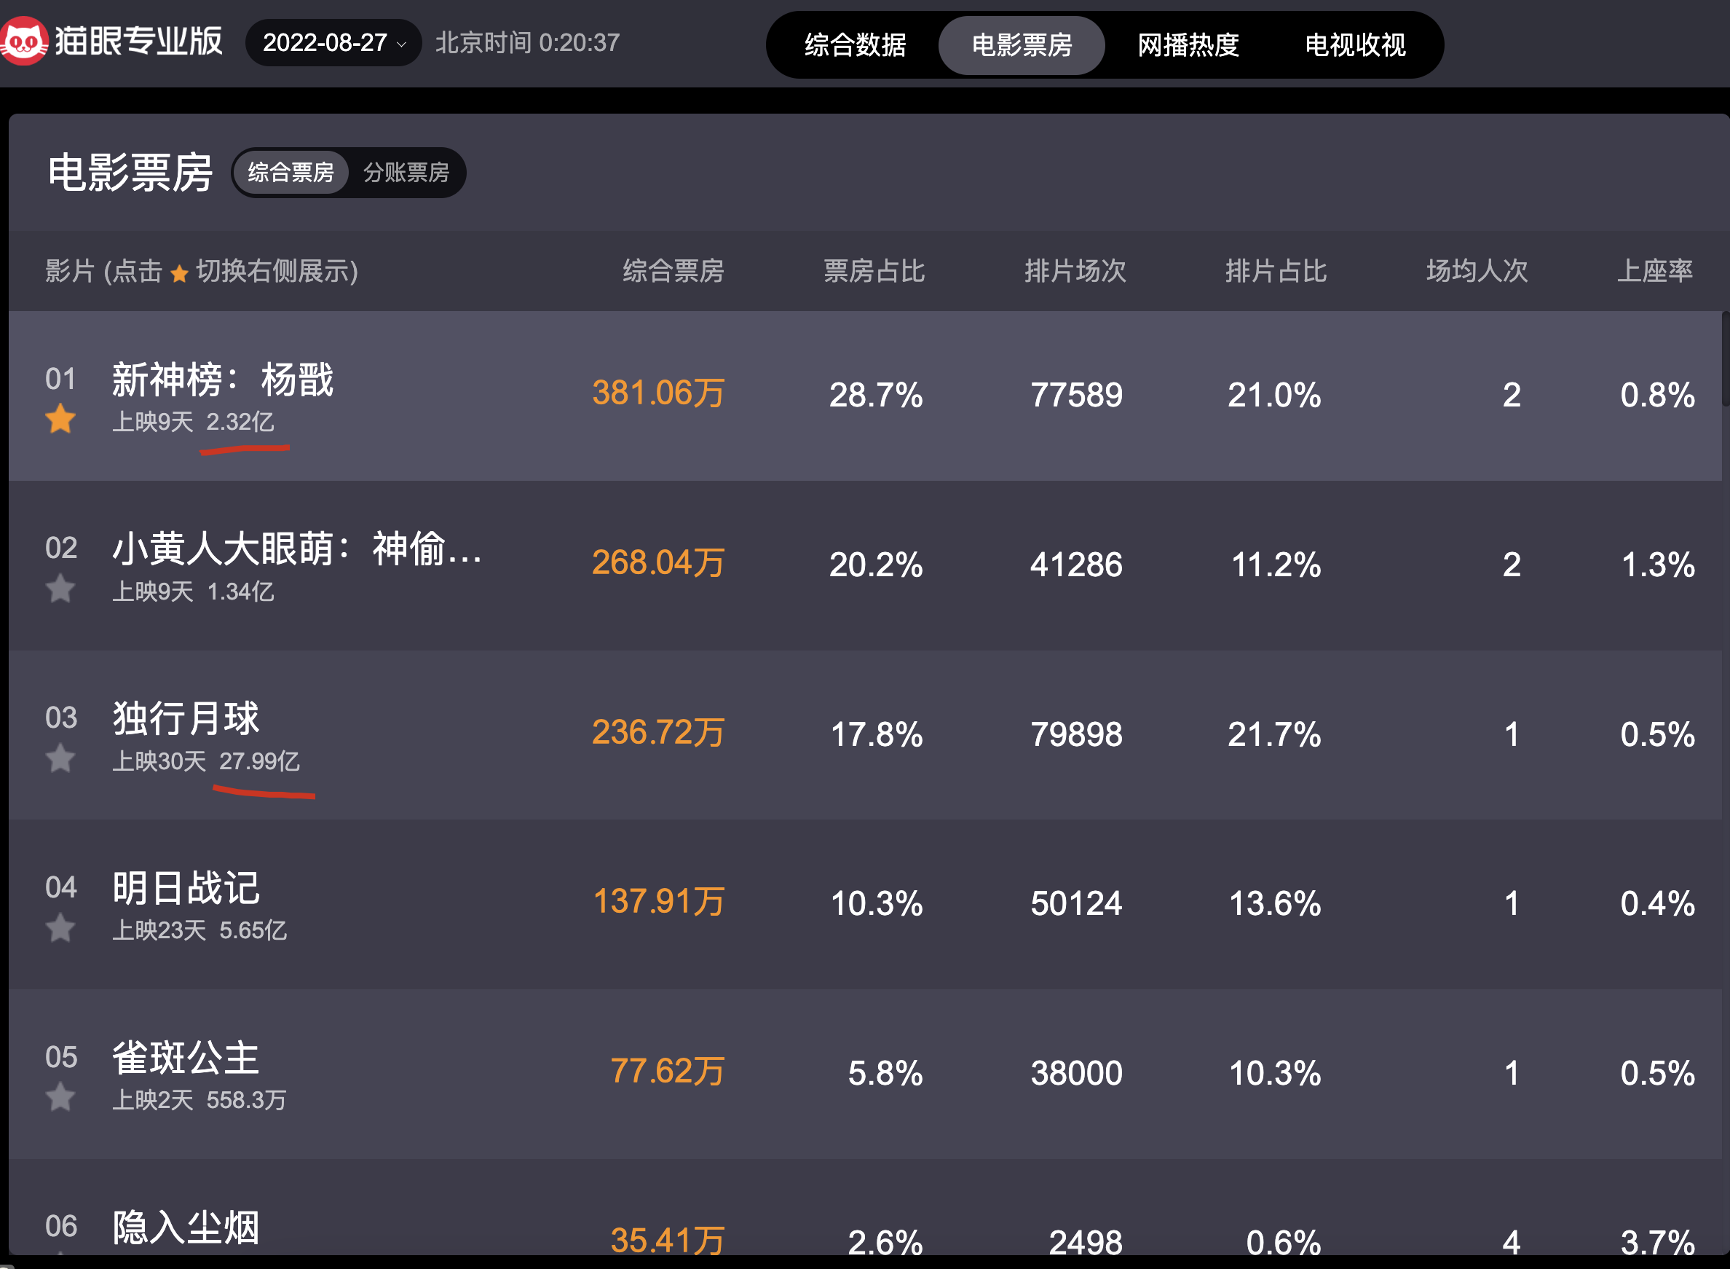This screenshot has height=1269, width=1730.
Task: Toggle star for 新神榜：杨戬
Action: (x=60, y=420)
